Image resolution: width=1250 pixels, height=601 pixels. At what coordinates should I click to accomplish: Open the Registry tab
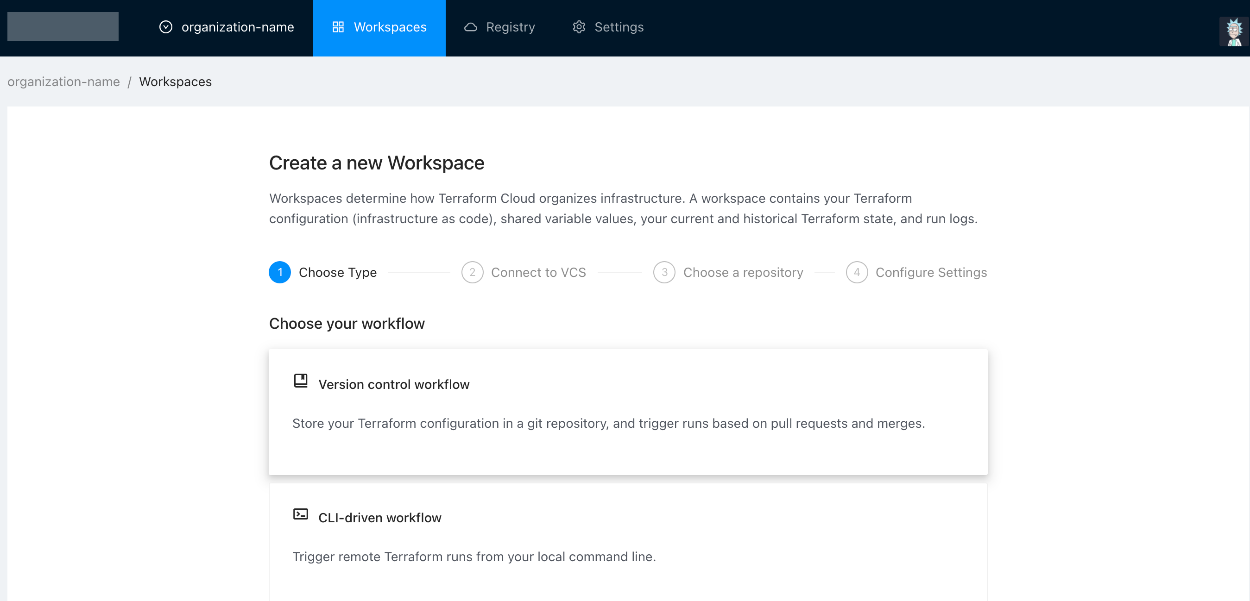coord(499,28)
